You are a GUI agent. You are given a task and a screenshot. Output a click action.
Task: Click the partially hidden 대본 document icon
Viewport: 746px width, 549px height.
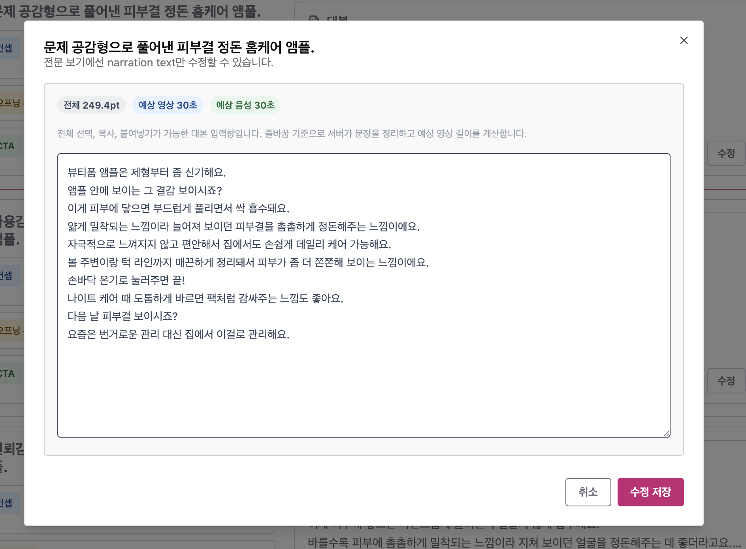(x=314, y=18)
